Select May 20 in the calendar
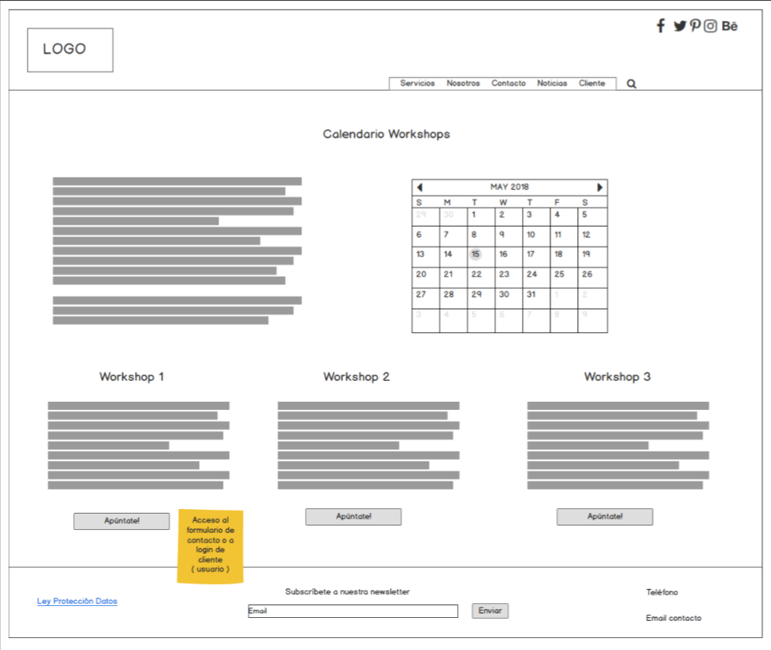Image resolution: width=771 pixels, height=650 pixels. (426, 278)
